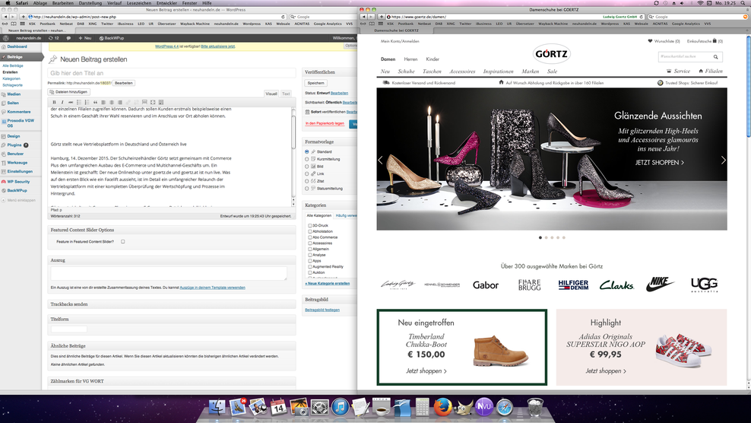Toggle distraction-free fullscreen writing mode
Viewport: 751px width, 423px height.
[x=153, y=102]
